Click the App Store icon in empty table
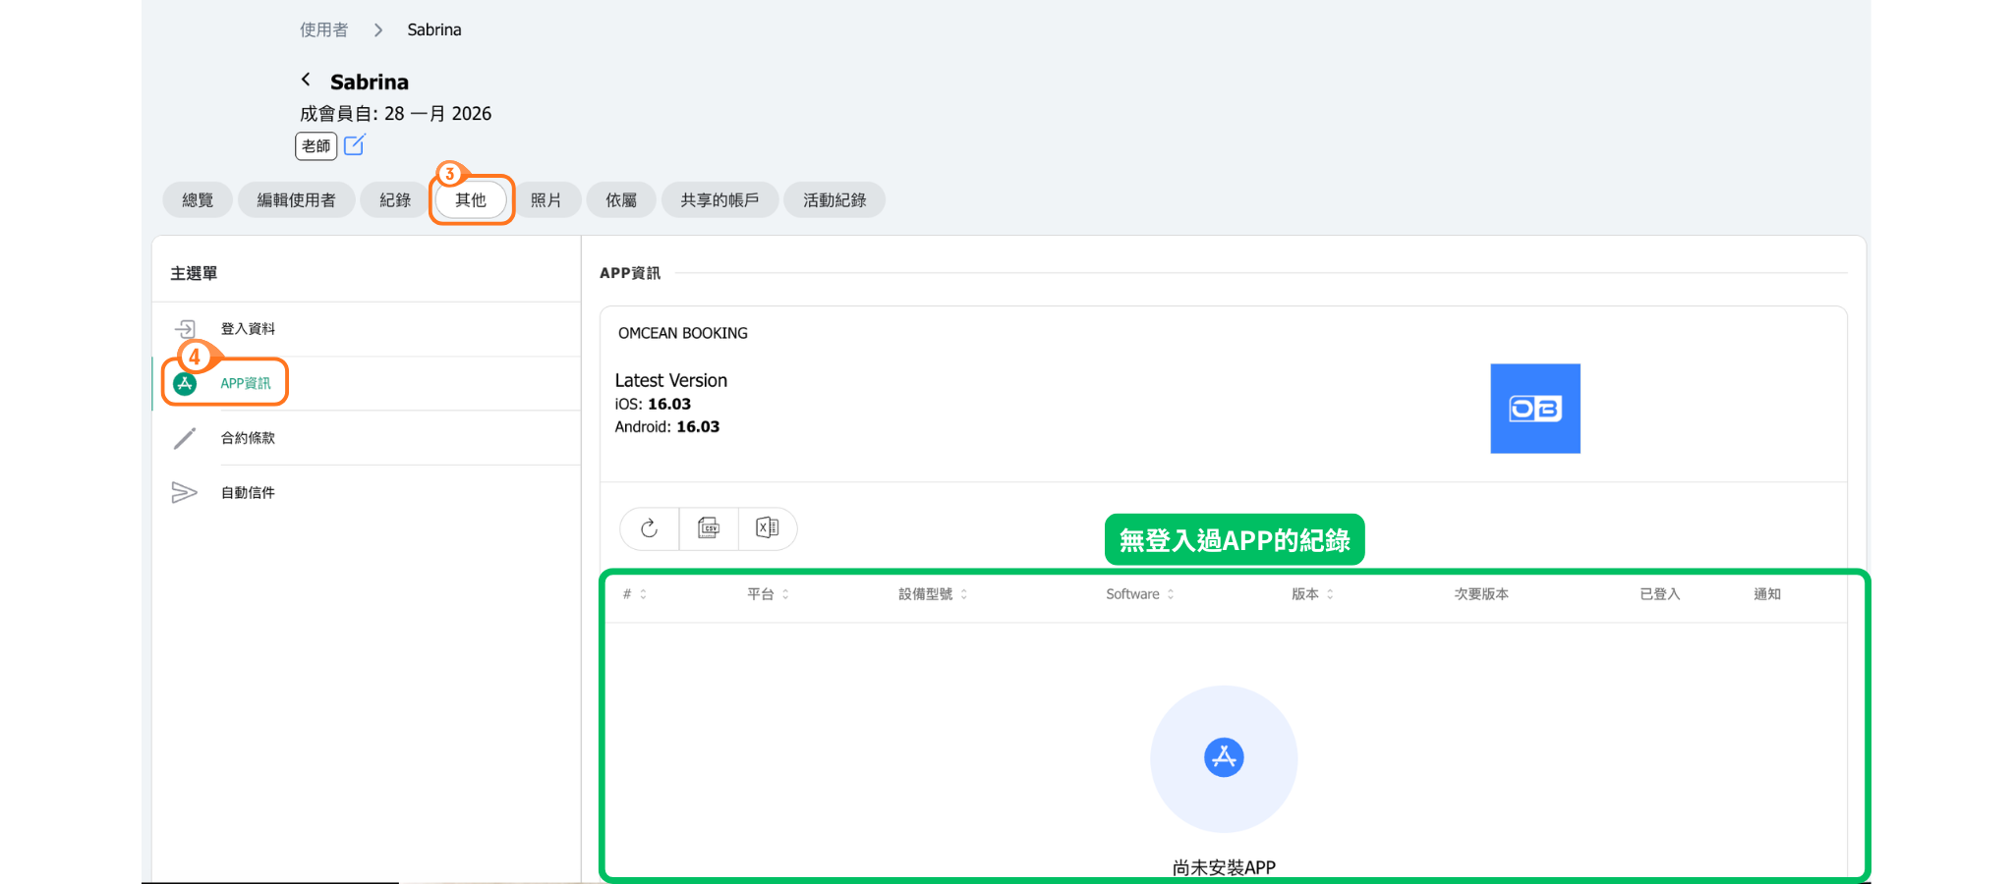Viewport: 2013px width, 884px height. [x=1224, y=757]
